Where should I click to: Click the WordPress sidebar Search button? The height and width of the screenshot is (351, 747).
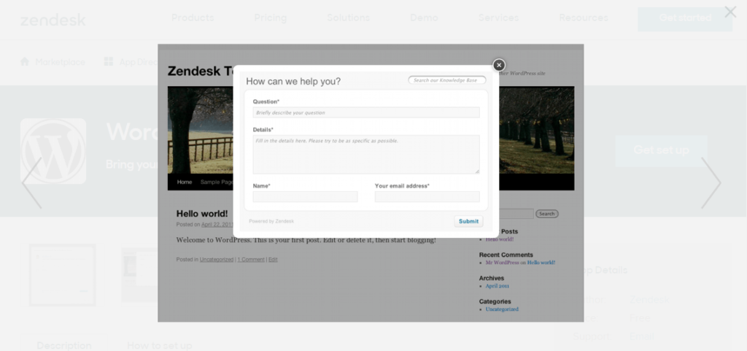[x=547, y=214]
